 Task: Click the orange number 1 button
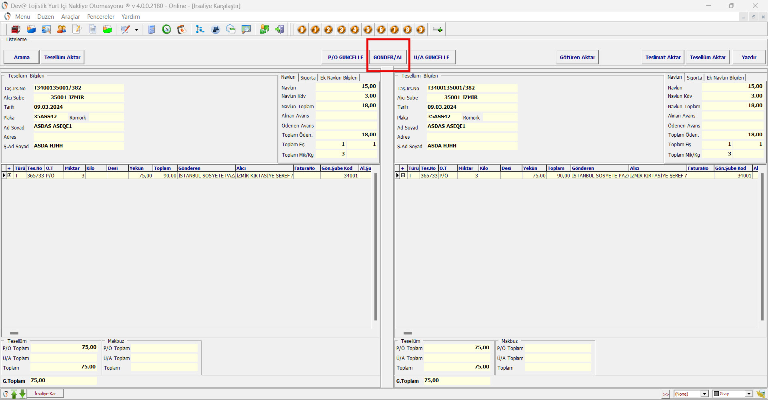coord(315,30)
